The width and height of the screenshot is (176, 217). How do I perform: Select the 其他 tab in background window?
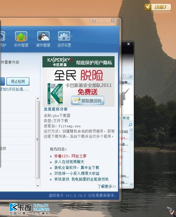click(126, 118)
